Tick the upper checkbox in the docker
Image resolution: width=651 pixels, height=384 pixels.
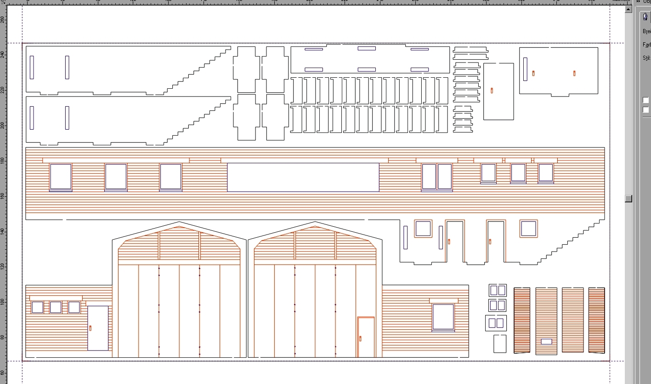click(x=646, y=100)
